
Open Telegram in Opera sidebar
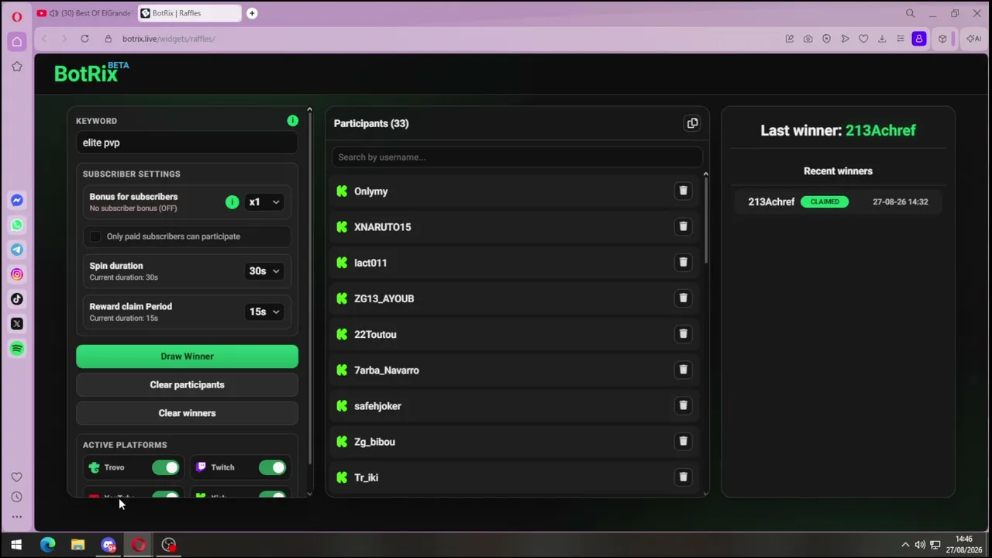click(17, 250)
